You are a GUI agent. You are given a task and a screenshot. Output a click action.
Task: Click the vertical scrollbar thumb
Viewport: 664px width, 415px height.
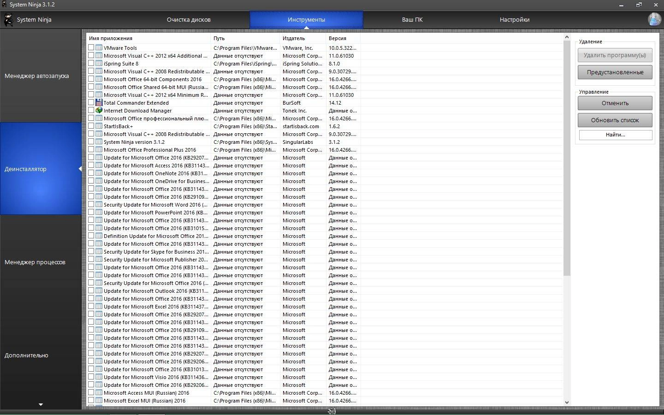(x=567, y=158)
